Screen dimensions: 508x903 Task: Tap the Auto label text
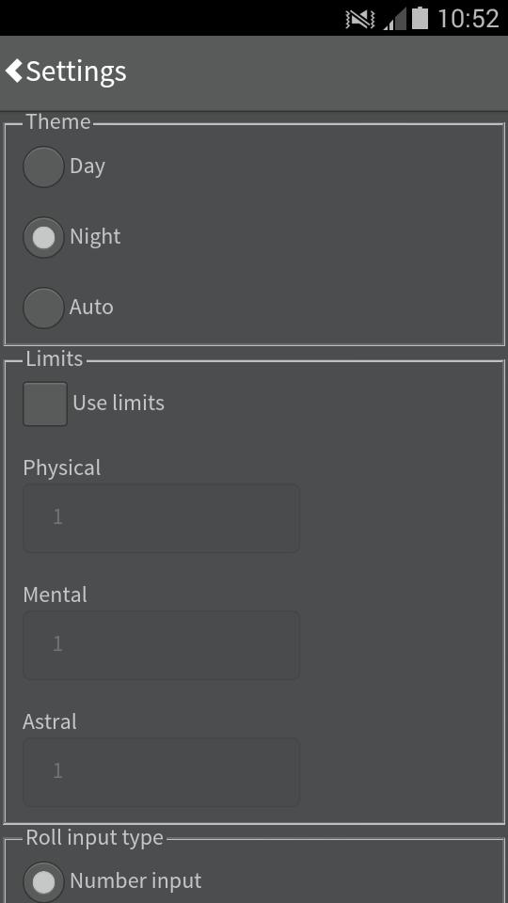91,307
